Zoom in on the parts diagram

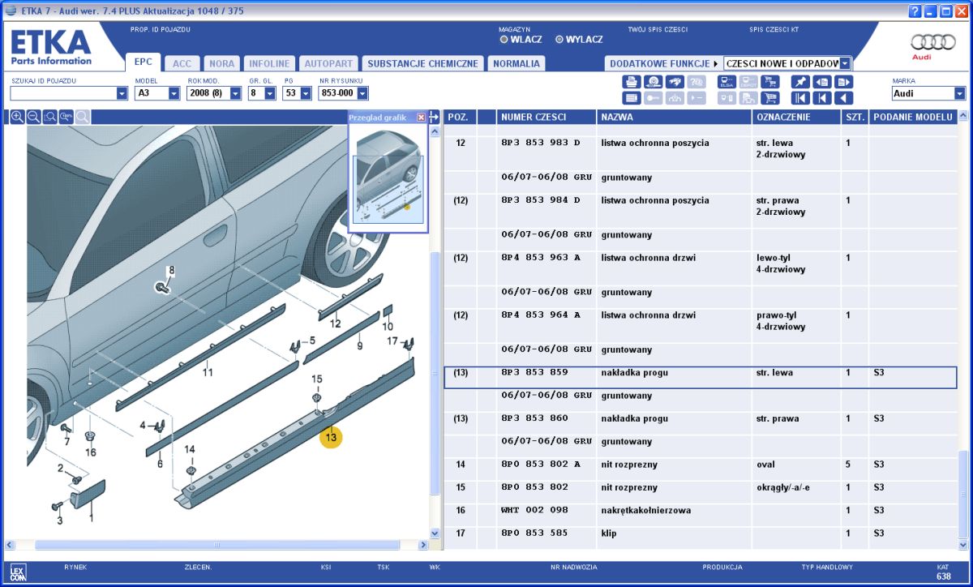(x=17, y=117)
